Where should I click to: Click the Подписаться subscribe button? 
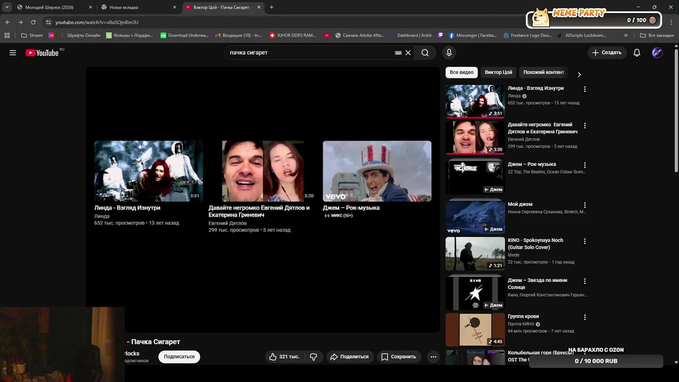point(179,357)
